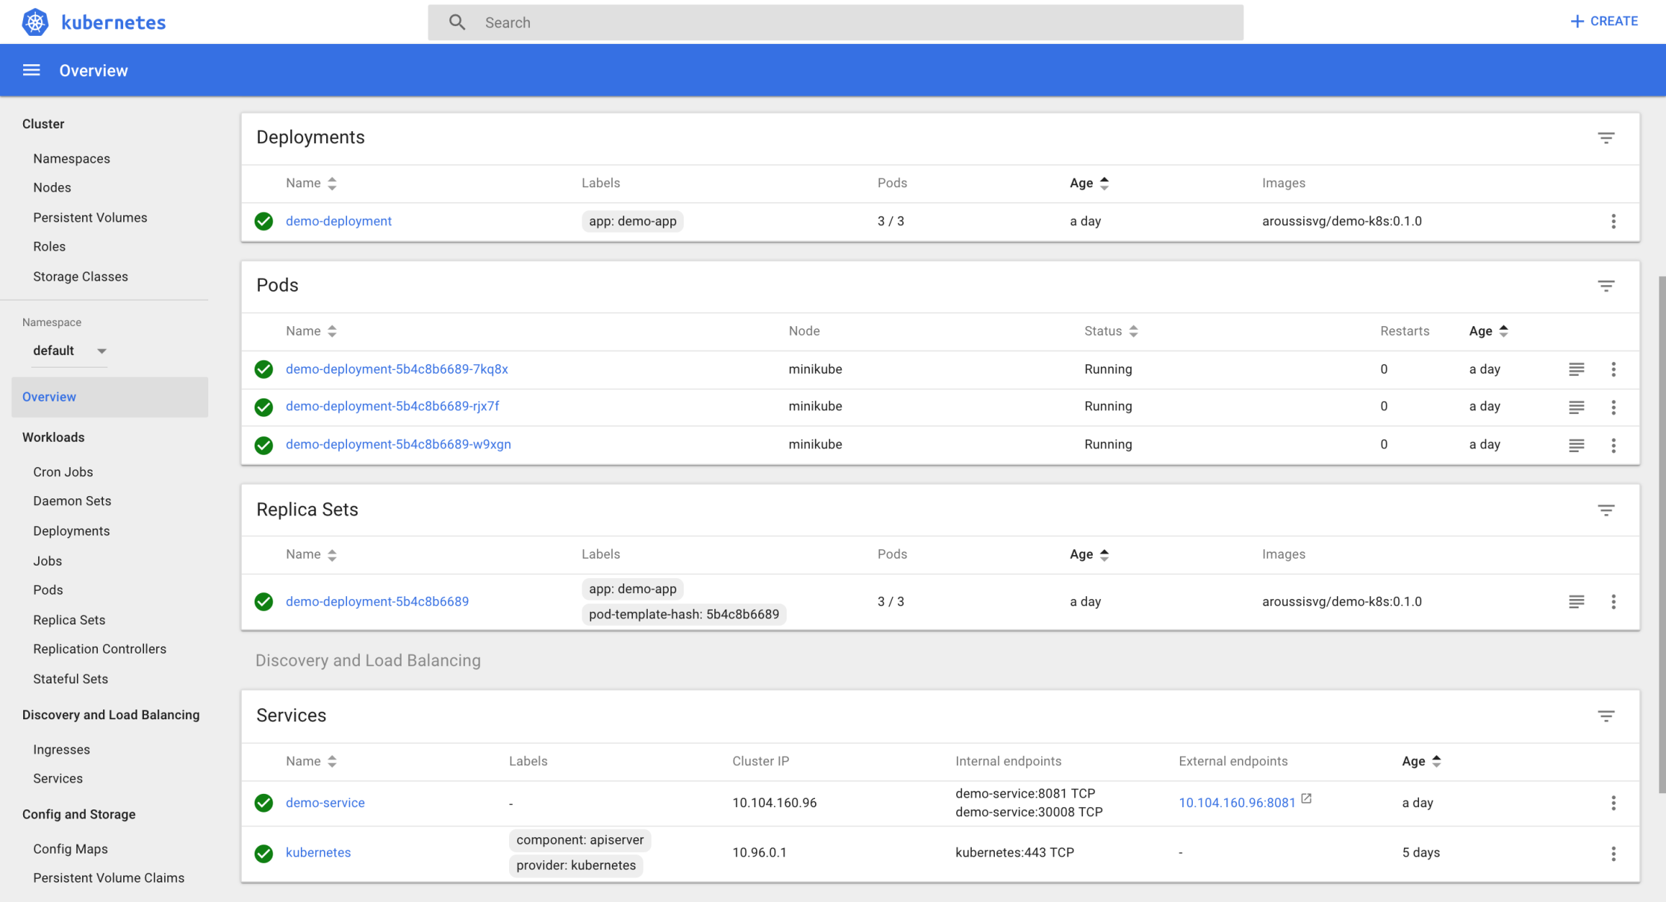1666x902 pixels.
Task: Go to Replica Sets in sidebar
Action: click(69, 619)
